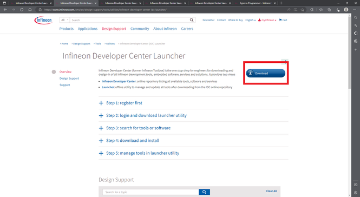This screenshot has width=360, height=197.
Task: Go back with the browser back arrow
Action: point(5,10)
